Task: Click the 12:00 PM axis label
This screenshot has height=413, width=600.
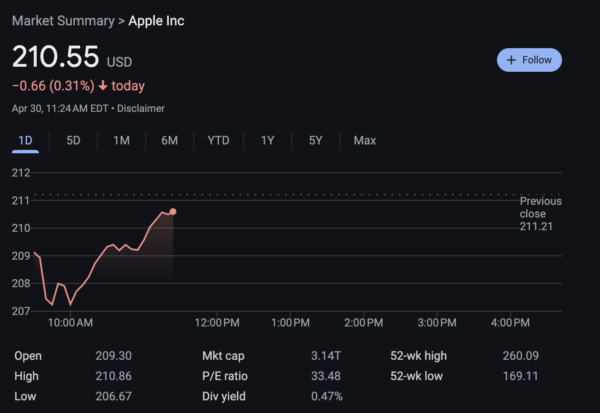Action: click(x=217, y=323)
